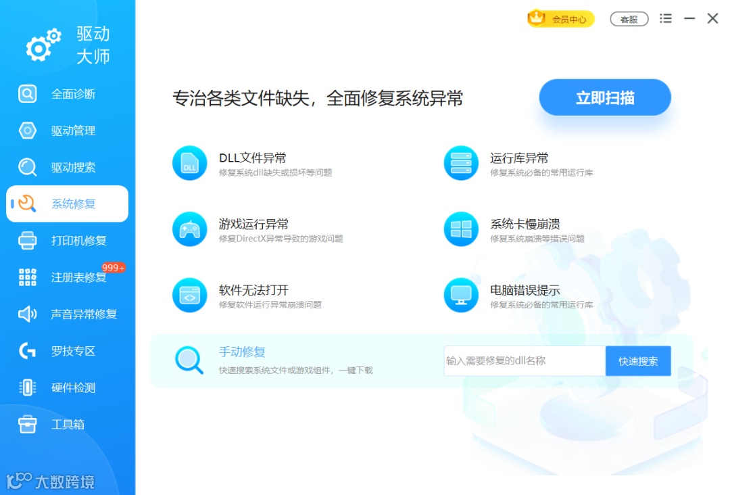Click the 系统修复 wrench icon
The height and width of the screenshot is (495, 730).
[x=28, y=204]
